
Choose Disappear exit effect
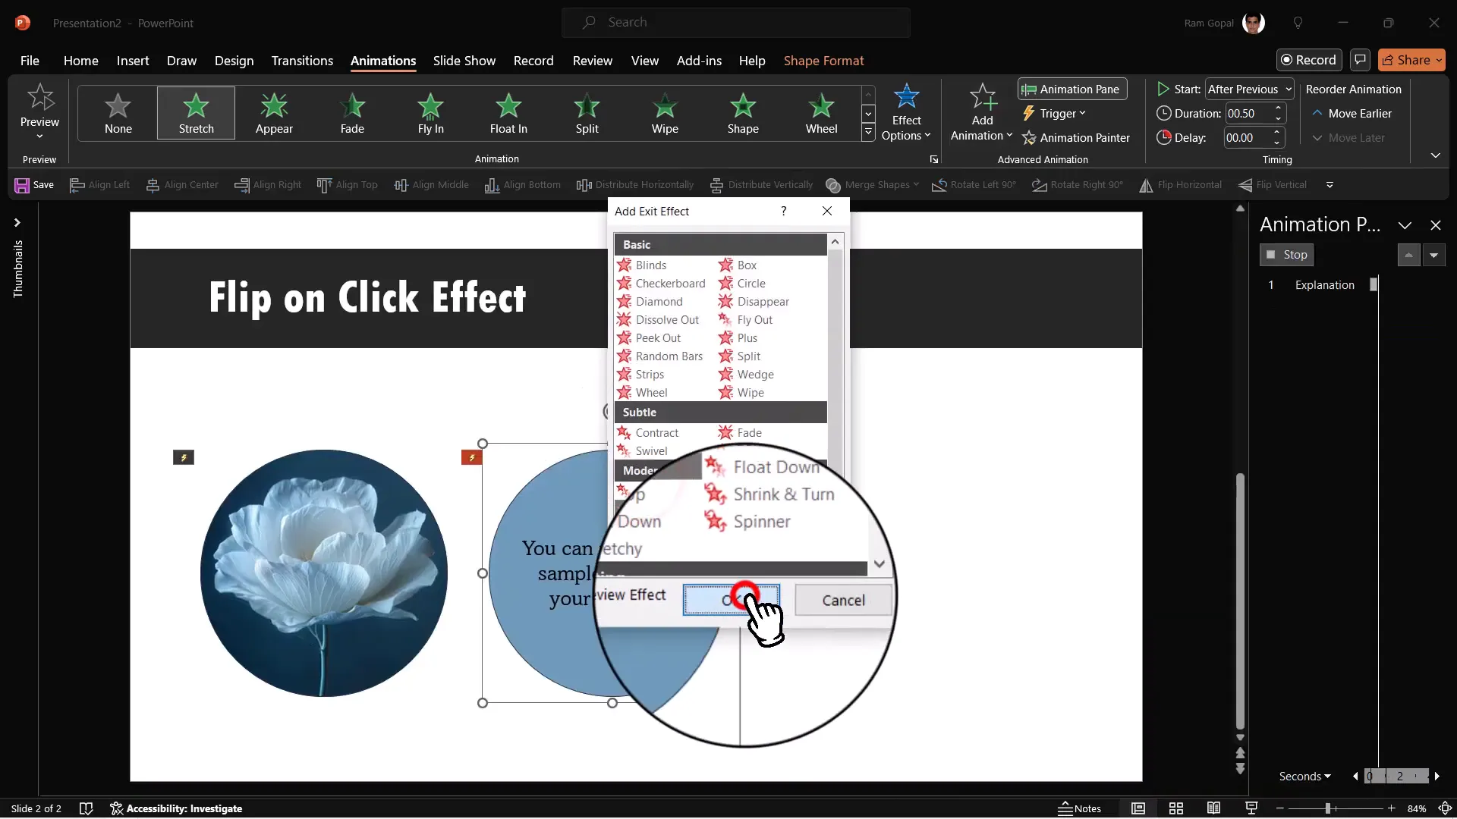(754, 302)
